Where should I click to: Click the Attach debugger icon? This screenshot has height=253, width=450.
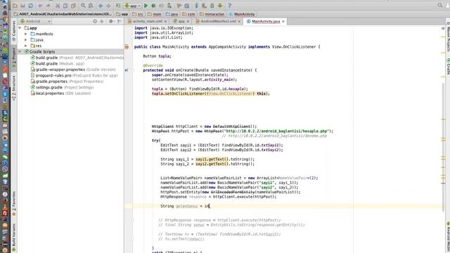point(169,6)
